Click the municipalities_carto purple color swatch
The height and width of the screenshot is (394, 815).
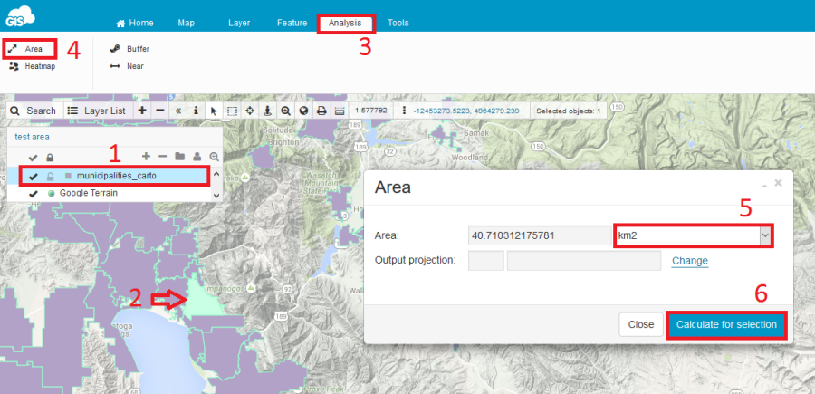68,176
